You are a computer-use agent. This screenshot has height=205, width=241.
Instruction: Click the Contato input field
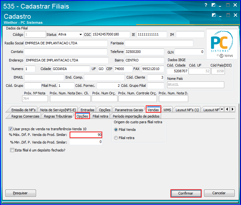click(66, 52)
